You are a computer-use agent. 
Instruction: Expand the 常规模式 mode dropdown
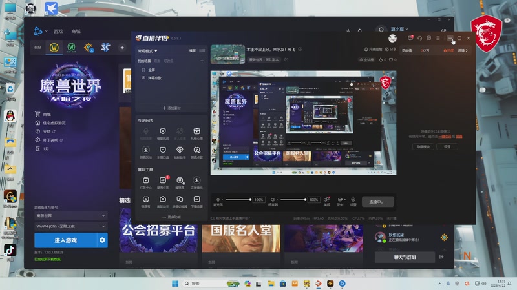(147, 51)
